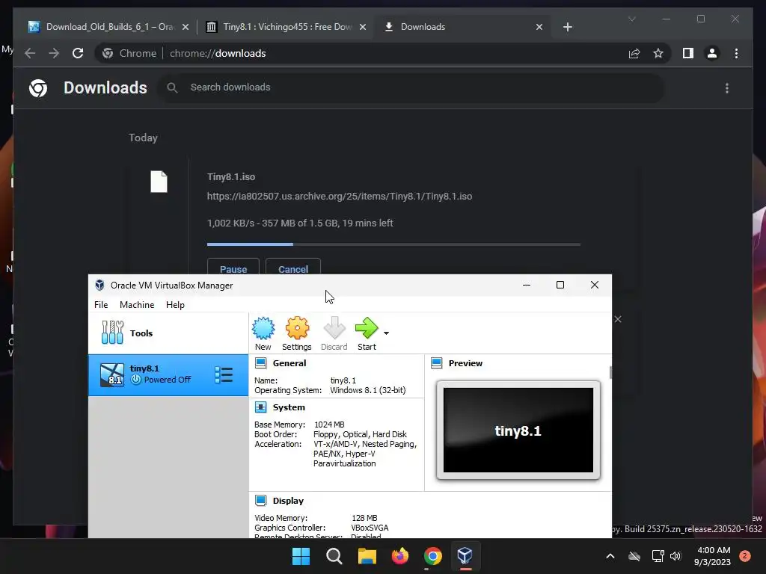Close the Download_Old_Builds_6_1 tab
This screenshot has width=766, height=574.
pos(186,27)
